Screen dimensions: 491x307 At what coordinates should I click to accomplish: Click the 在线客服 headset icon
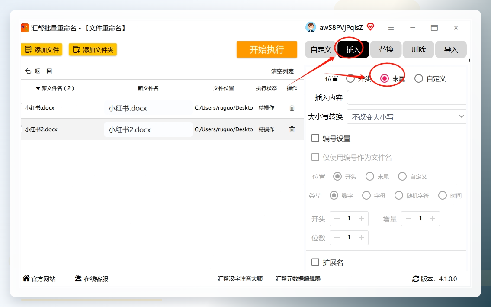(x=78, y=278)
